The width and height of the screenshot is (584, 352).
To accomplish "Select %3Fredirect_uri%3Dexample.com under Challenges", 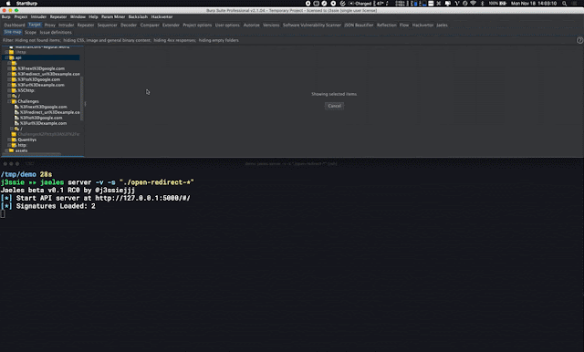I will pos(49,112).
